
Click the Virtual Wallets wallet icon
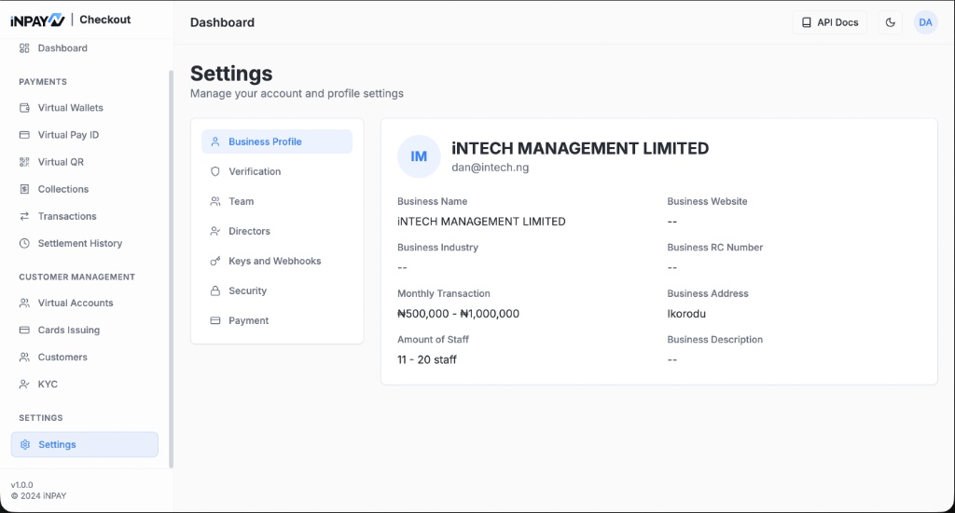coord(25,108)
